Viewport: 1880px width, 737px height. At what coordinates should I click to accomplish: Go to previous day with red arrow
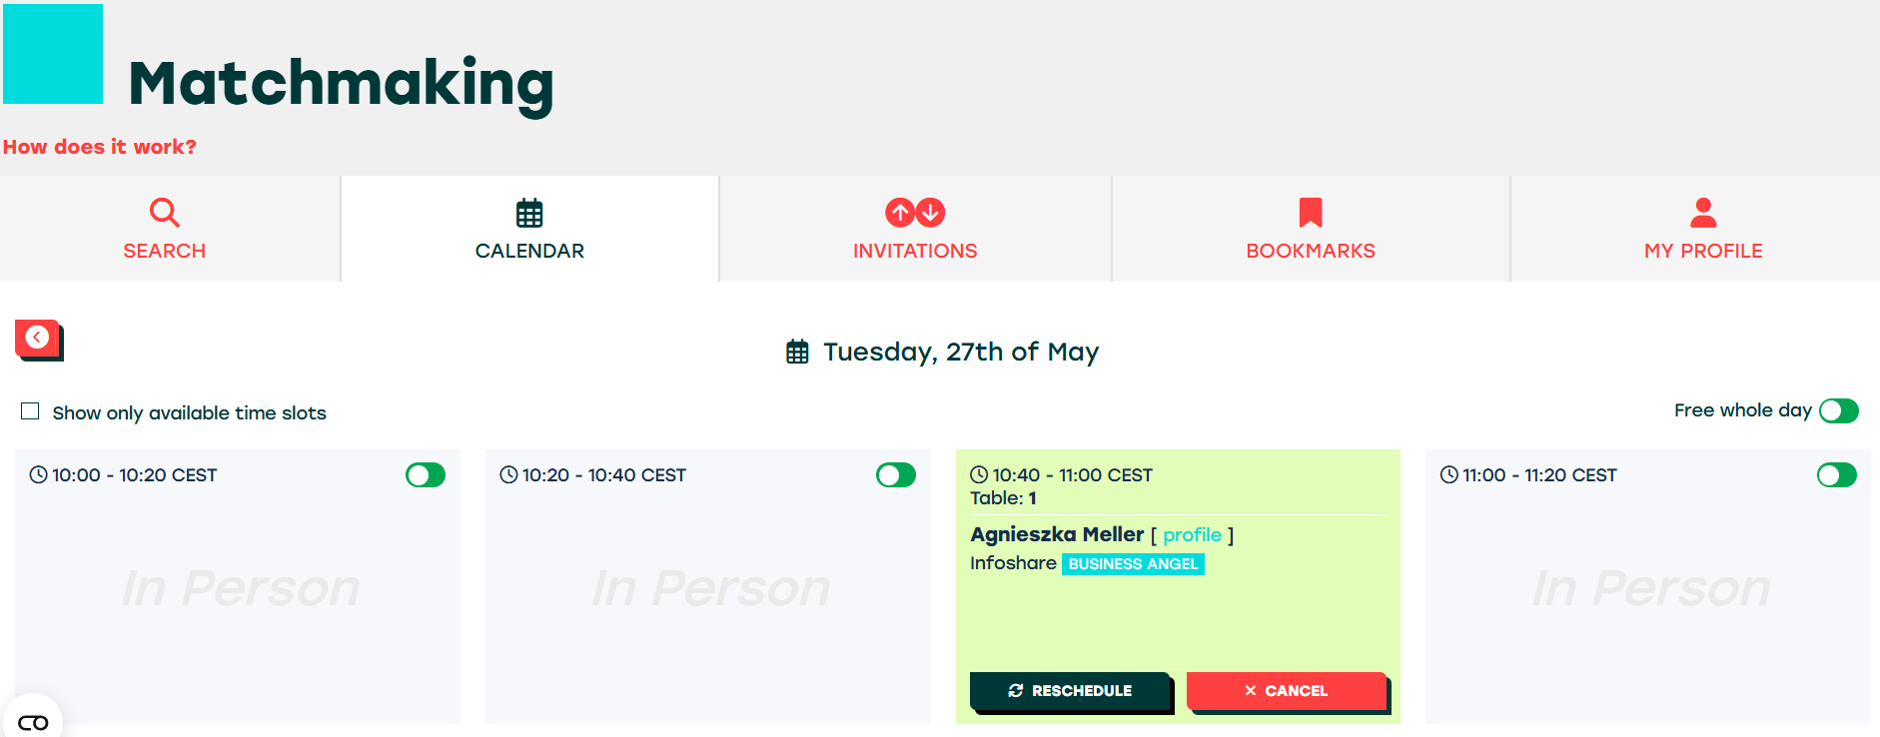[x=39, y=340]
